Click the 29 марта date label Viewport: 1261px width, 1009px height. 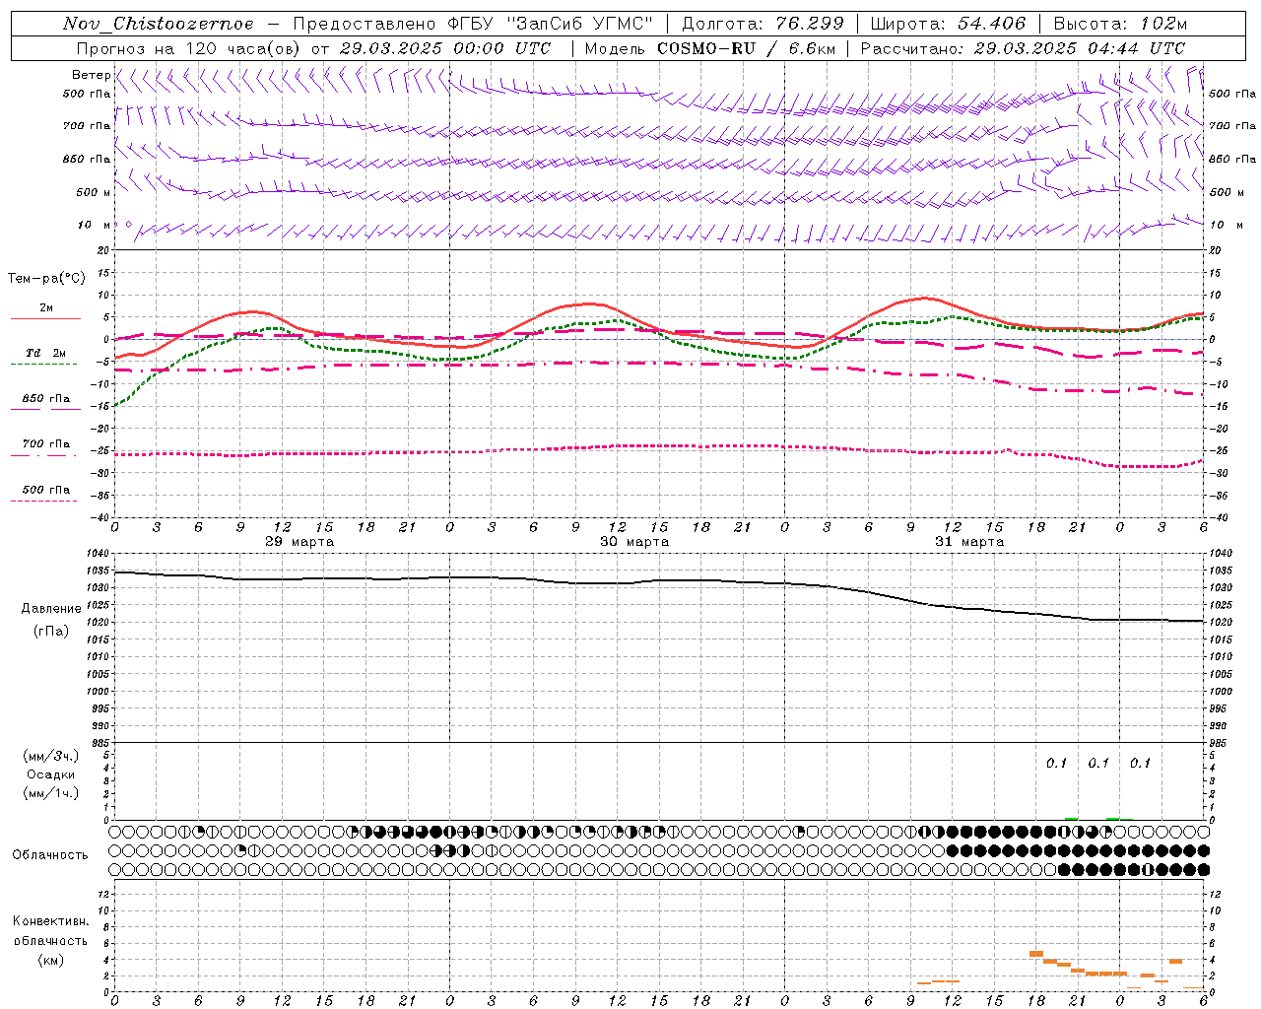(x=299, y=542)
